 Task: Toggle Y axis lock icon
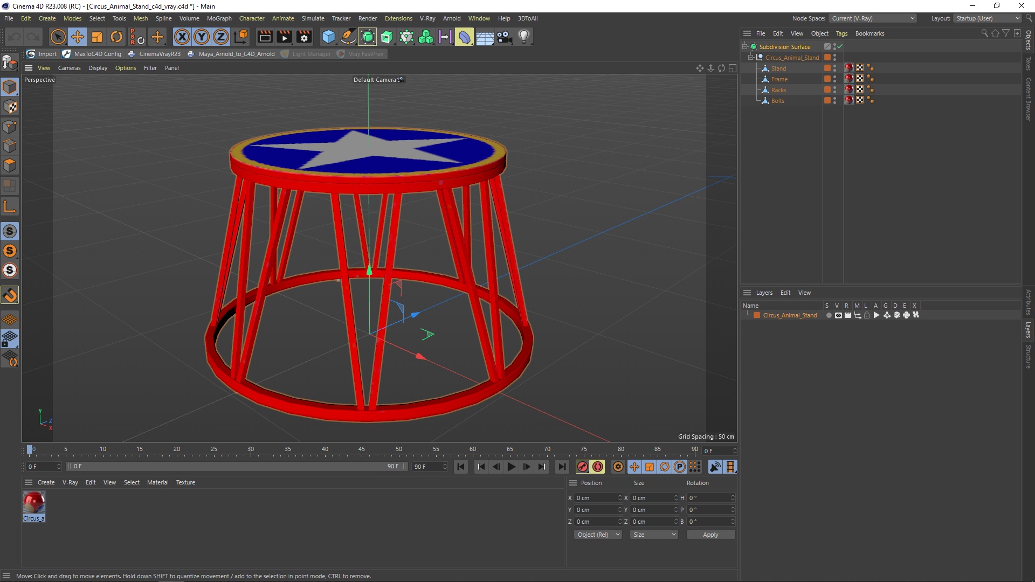202,37
